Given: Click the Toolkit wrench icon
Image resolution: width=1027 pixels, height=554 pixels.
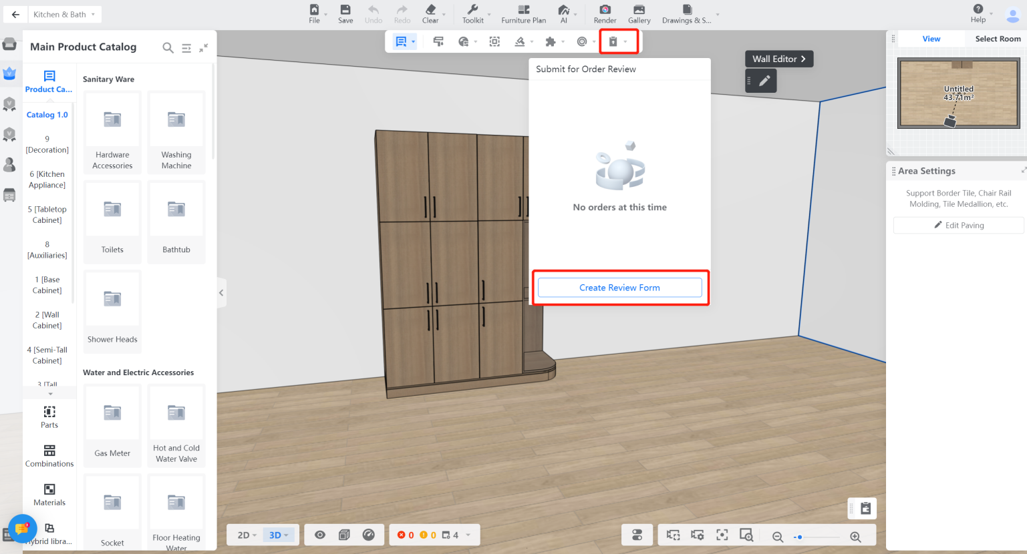Looking at the screenshot, I should tap(472, 13).
